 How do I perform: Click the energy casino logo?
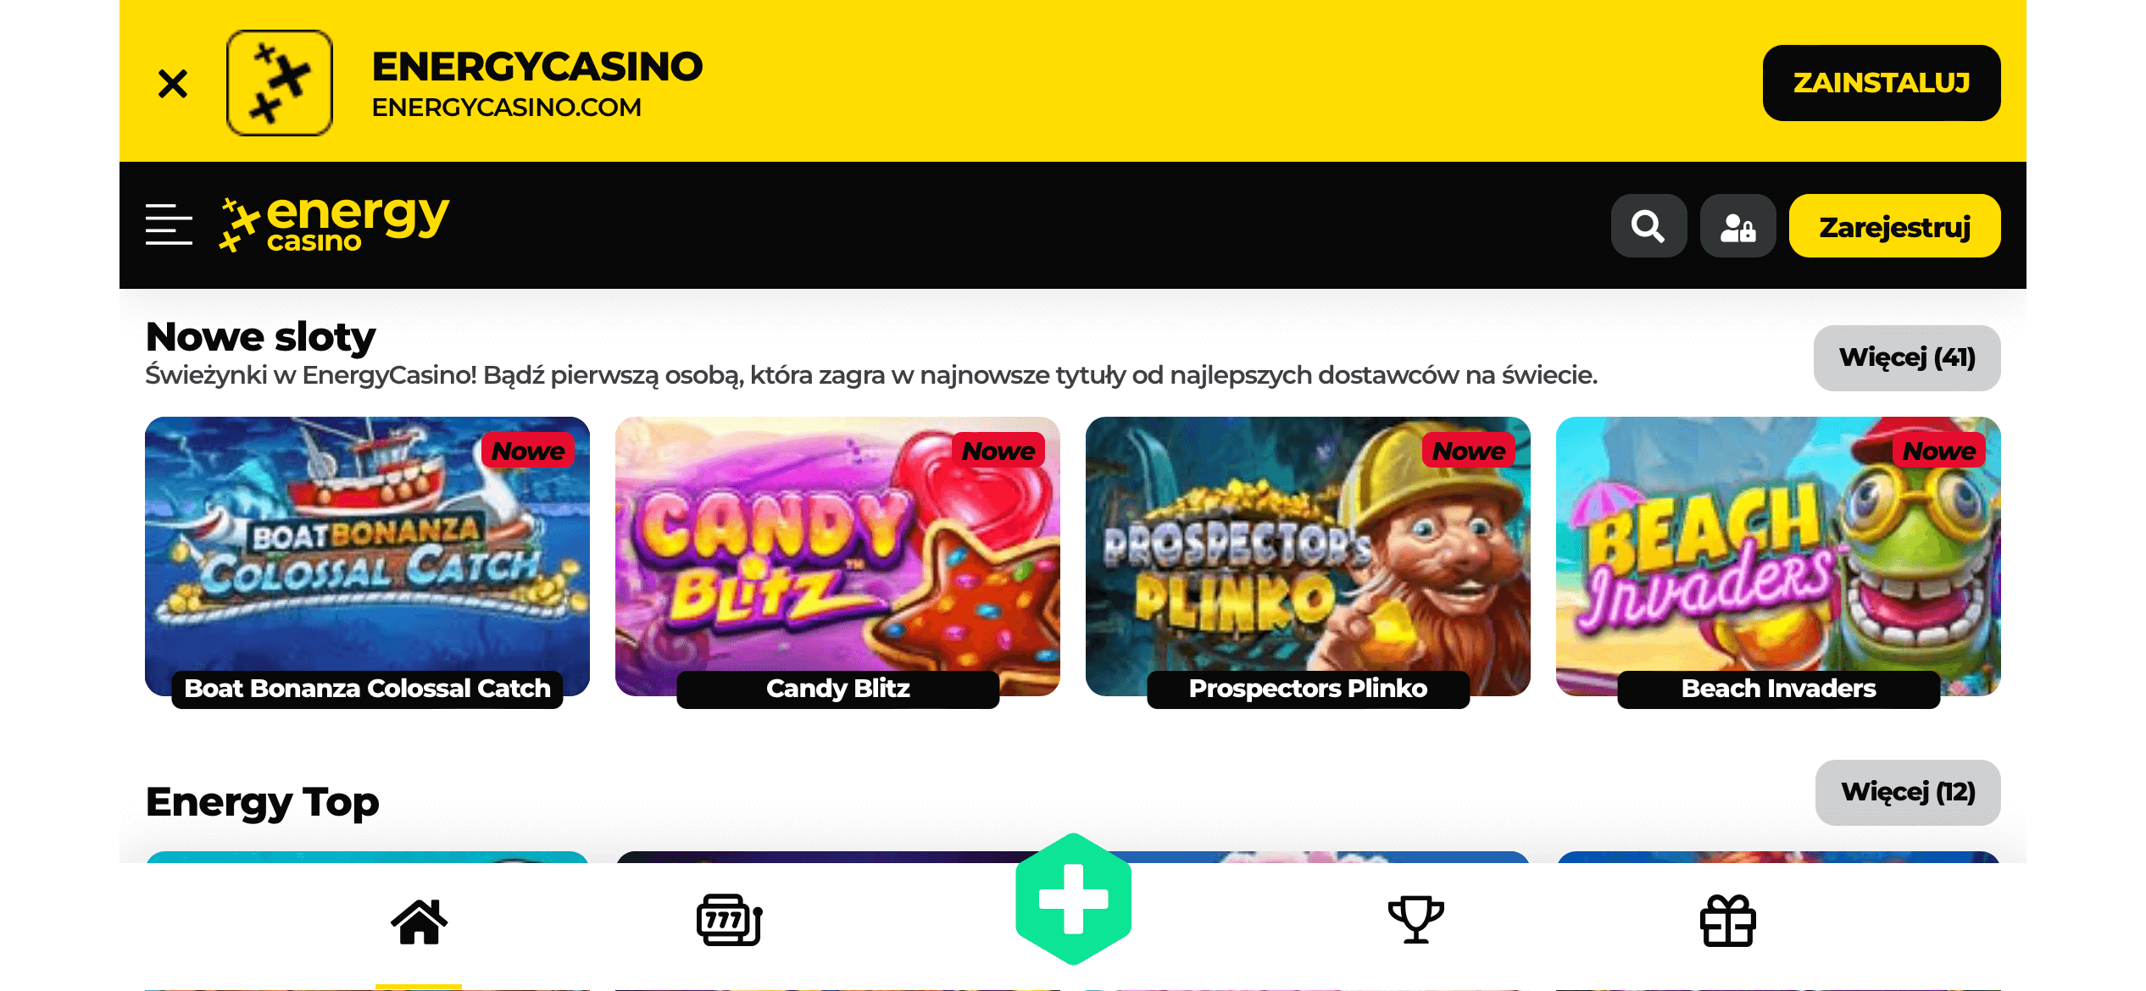(334, 225)
